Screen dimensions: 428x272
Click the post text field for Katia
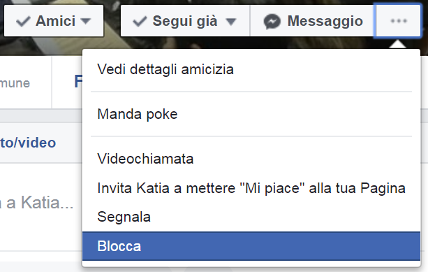pyautogui.click(x=37, y=203)
